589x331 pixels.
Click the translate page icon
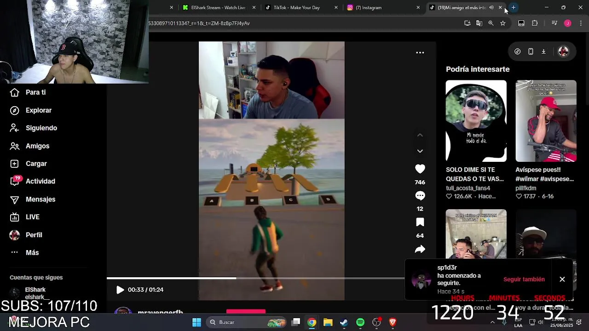pyautogui.click(x=479, y=23)
